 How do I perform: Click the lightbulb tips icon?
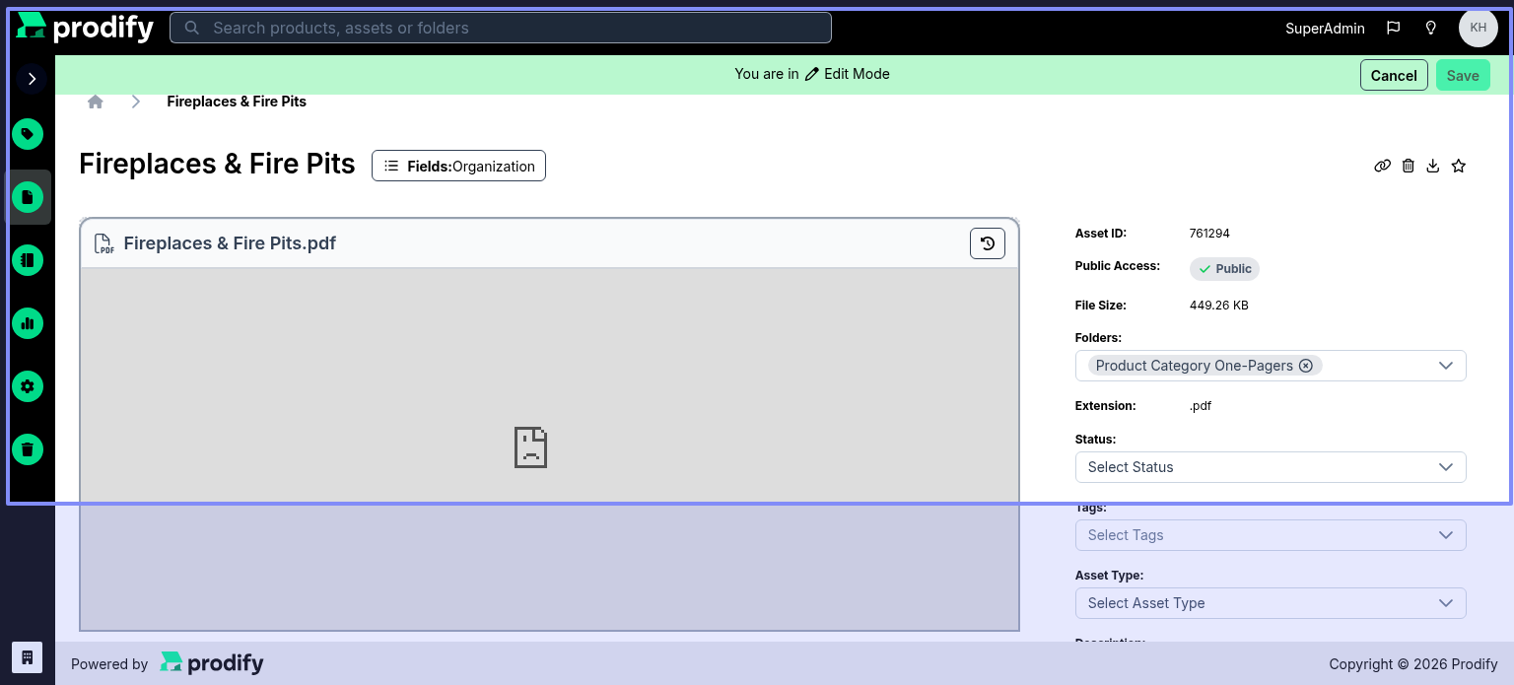pos(1431,28)
